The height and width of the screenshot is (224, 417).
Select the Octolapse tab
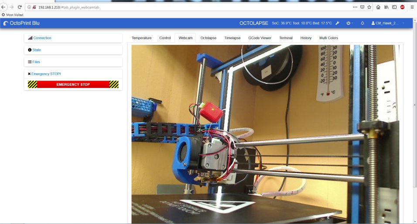click(x=208, y=38)
